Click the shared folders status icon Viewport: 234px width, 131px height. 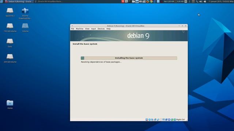tap(161, 119)
